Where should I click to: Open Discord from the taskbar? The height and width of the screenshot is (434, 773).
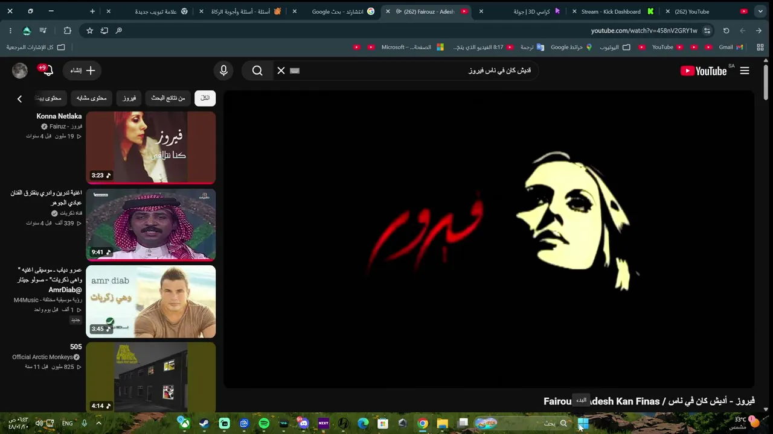(303, 423)
